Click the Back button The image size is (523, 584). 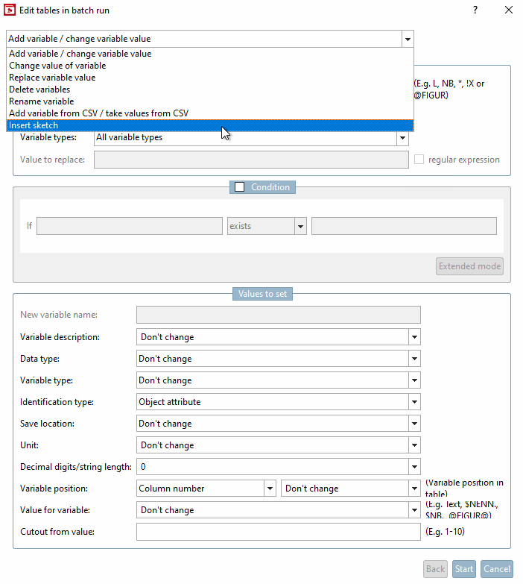click(x=435, y=569)
